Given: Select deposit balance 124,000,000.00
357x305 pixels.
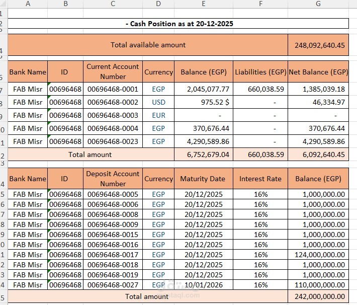Looking at the screenshot, I should [318, 255].
